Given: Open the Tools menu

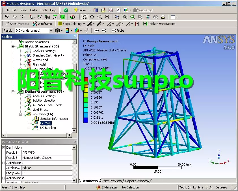Looking at the screenshot, I should 44,10.
